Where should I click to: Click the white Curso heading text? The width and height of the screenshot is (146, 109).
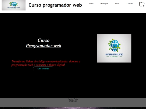44,40
